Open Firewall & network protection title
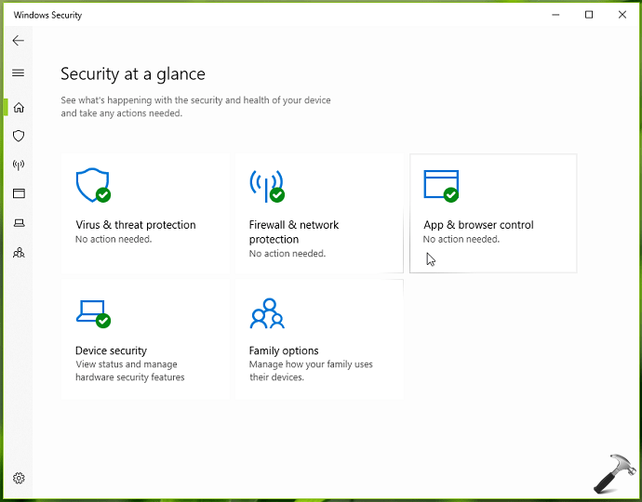Screen dimensions: 642x502 [x=294, y=232]
